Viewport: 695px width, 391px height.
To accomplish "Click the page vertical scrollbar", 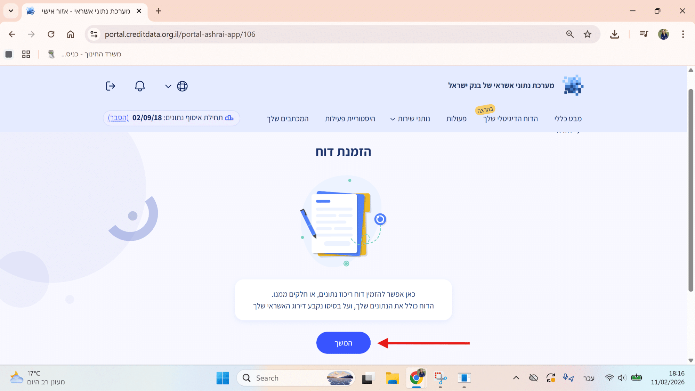I will (690, 190).
